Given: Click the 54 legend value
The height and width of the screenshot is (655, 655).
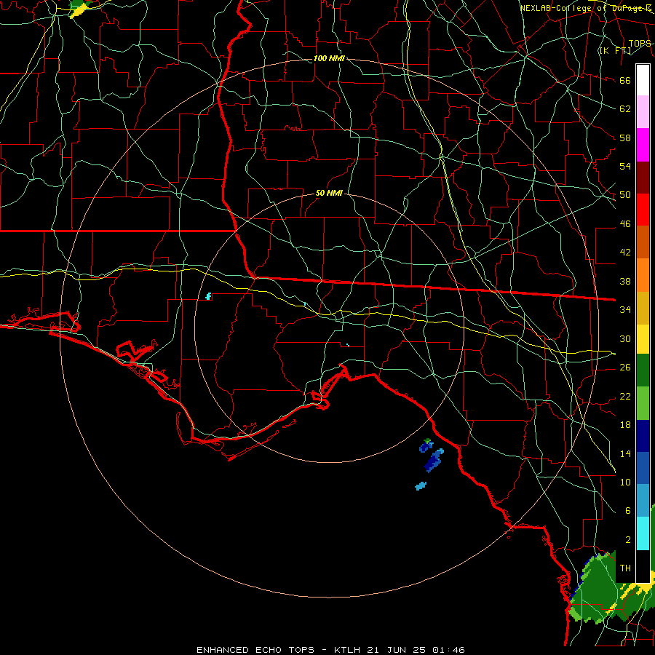Looking at the screenshot, I should click(x=625, y=166).
